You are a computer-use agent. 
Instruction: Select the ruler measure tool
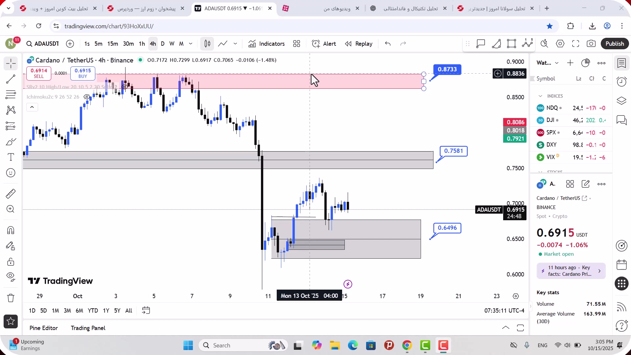click(x=11, y=194)
